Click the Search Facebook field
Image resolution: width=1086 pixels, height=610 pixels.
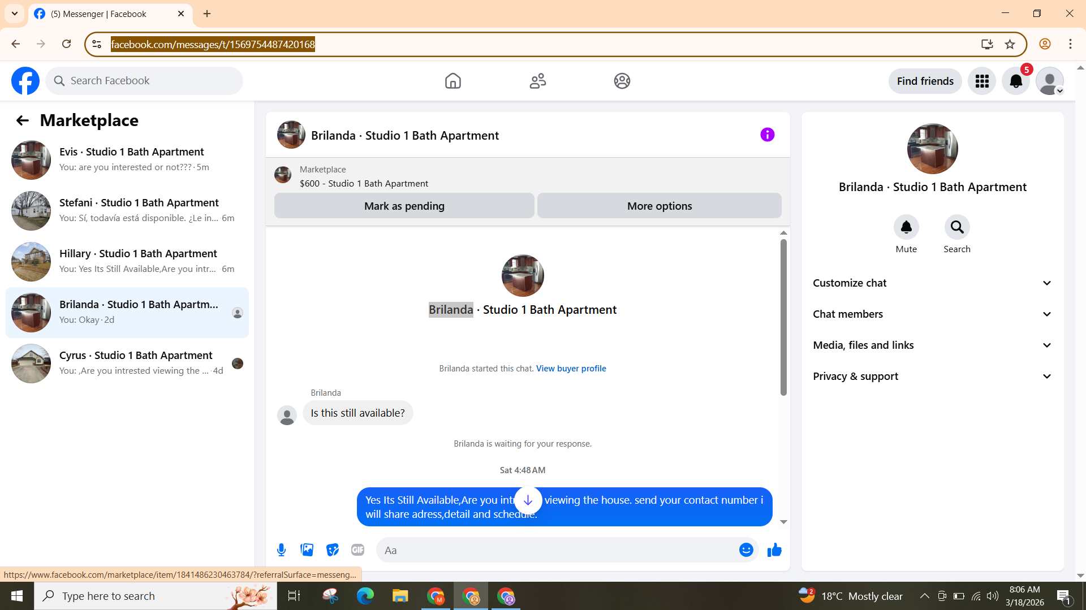click(x=144, y=81)
